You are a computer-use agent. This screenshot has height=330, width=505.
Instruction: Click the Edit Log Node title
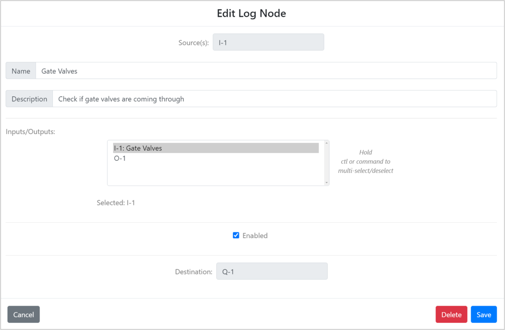coord(251,13)
